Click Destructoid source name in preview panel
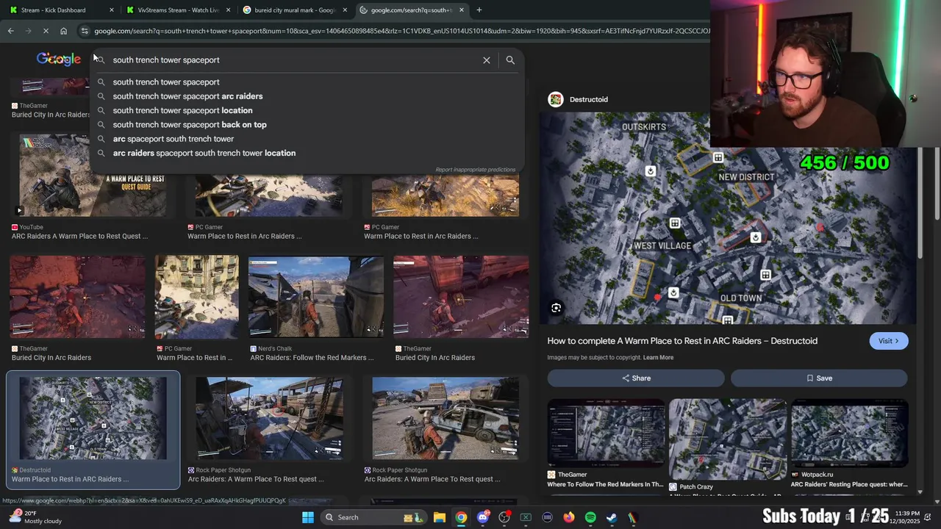Screen dimensions: 941x529 pyautogui.click(x=588, y=99)
